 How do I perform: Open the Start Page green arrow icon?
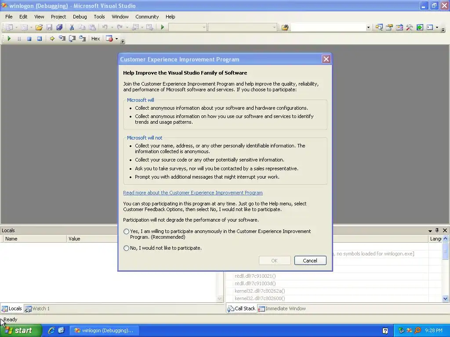tap(420, 28)
